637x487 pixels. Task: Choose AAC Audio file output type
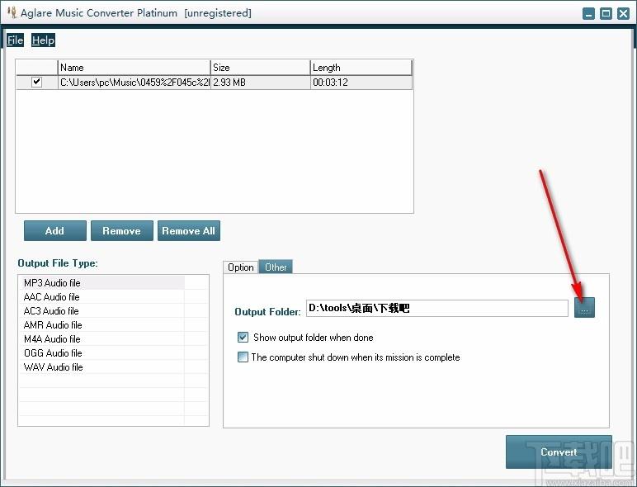tap(104, 297)
